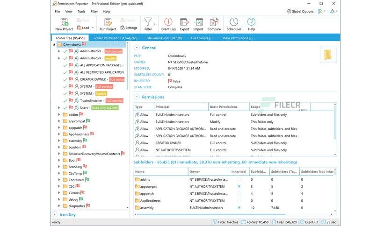The height and width of the screenshot is (226, 391).
Task: Click the Modify tag on second Administrators entry
Action: click(110, 58)
